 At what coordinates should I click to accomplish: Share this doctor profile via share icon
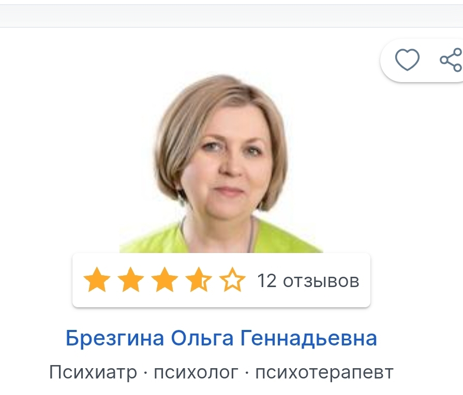[x=451, y=60]
